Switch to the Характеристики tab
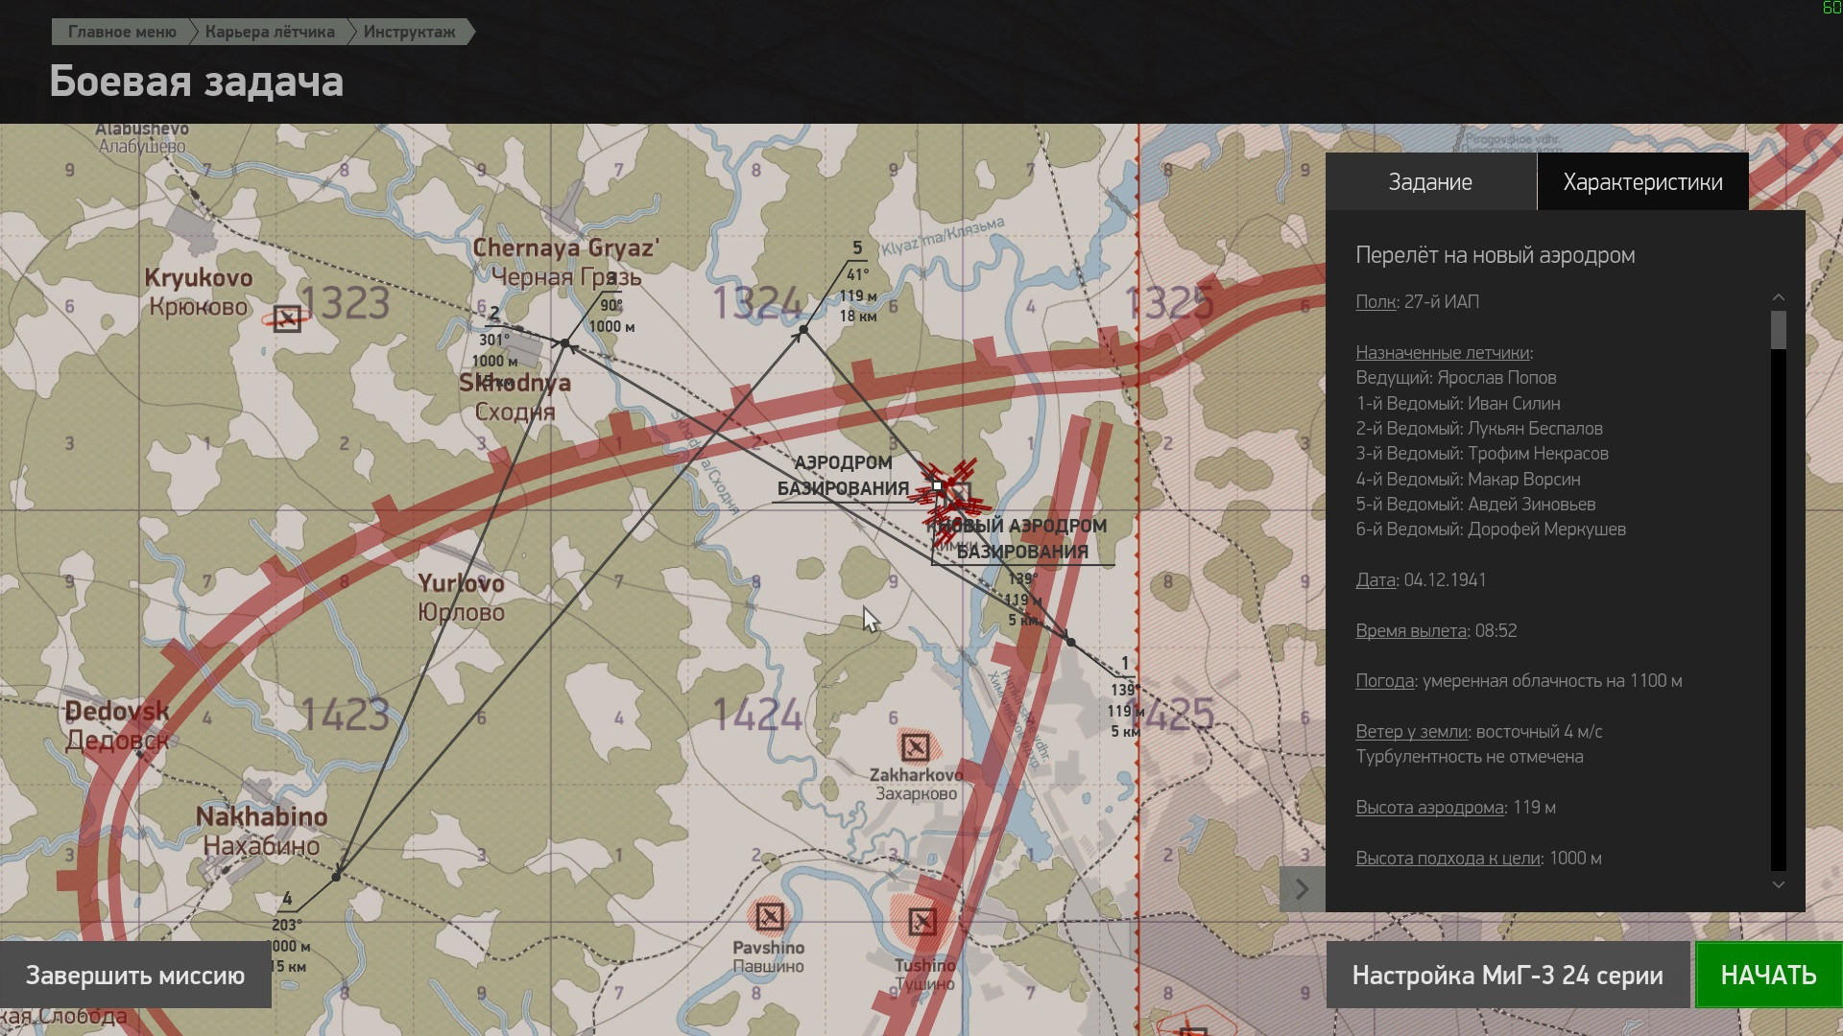Viewport: 1843px width, 1036px height. (x=1642, y=182)
